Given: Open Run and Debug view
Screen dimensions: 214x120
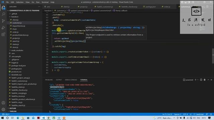Looking at the screenshot, I should tap(3, 27).
